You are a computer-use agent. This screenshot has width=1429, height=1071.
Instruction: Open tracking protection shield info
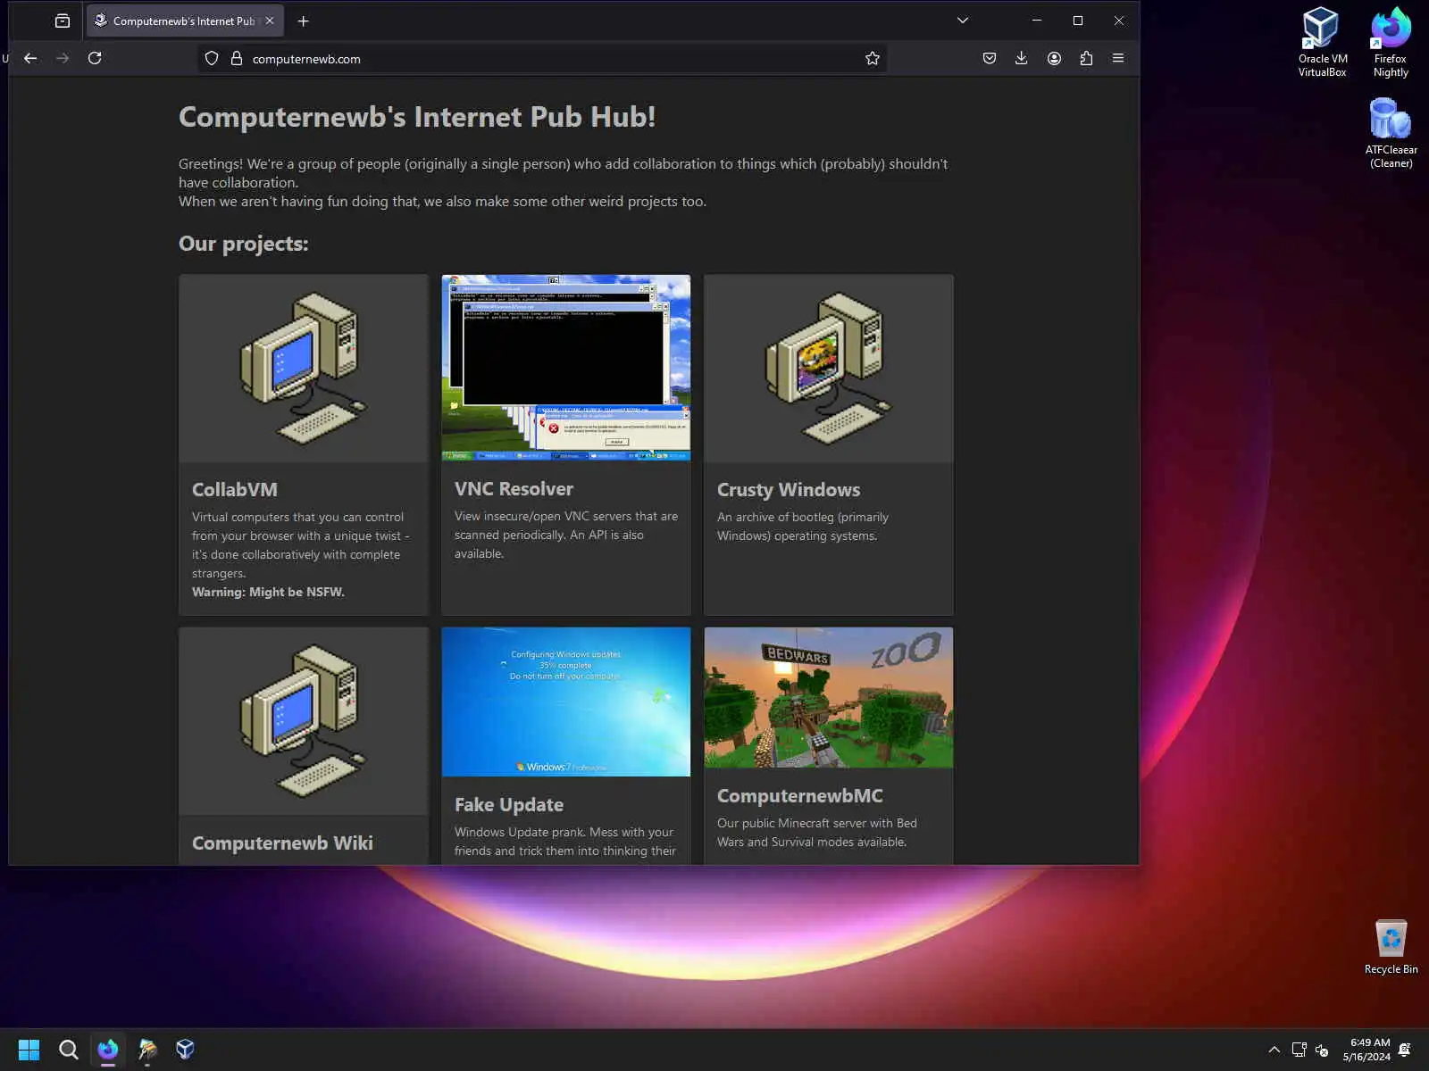pos(212,58)
